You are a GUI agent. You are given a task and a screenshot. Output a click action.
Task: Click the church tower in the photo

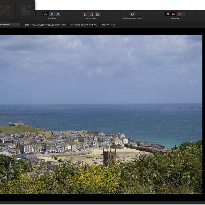pos(109,156)
